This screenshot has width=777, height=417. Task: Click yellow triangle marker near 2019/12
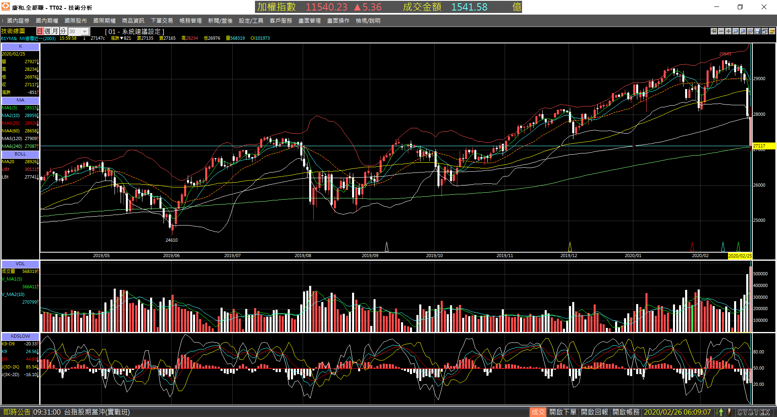pyautogui.click(x=570, y=247)
